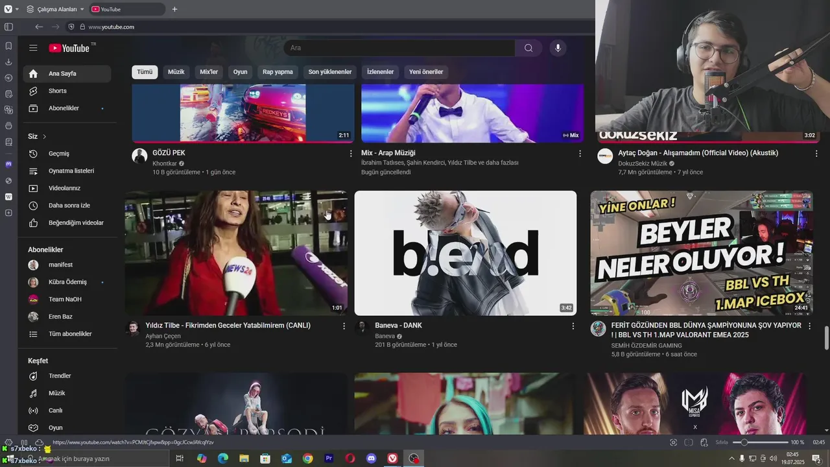Open the Eren Baz channel
The image size is (830, 467).
coord(67,317)
